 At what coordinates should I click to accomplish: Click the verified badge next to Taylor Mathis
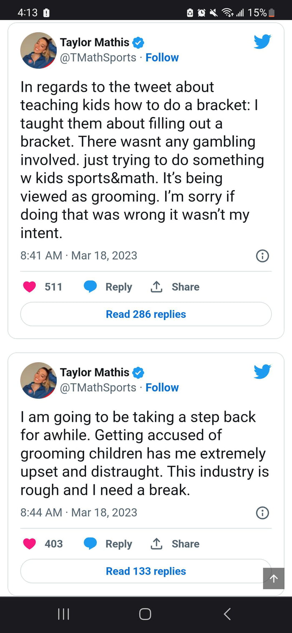click(138, 42)
